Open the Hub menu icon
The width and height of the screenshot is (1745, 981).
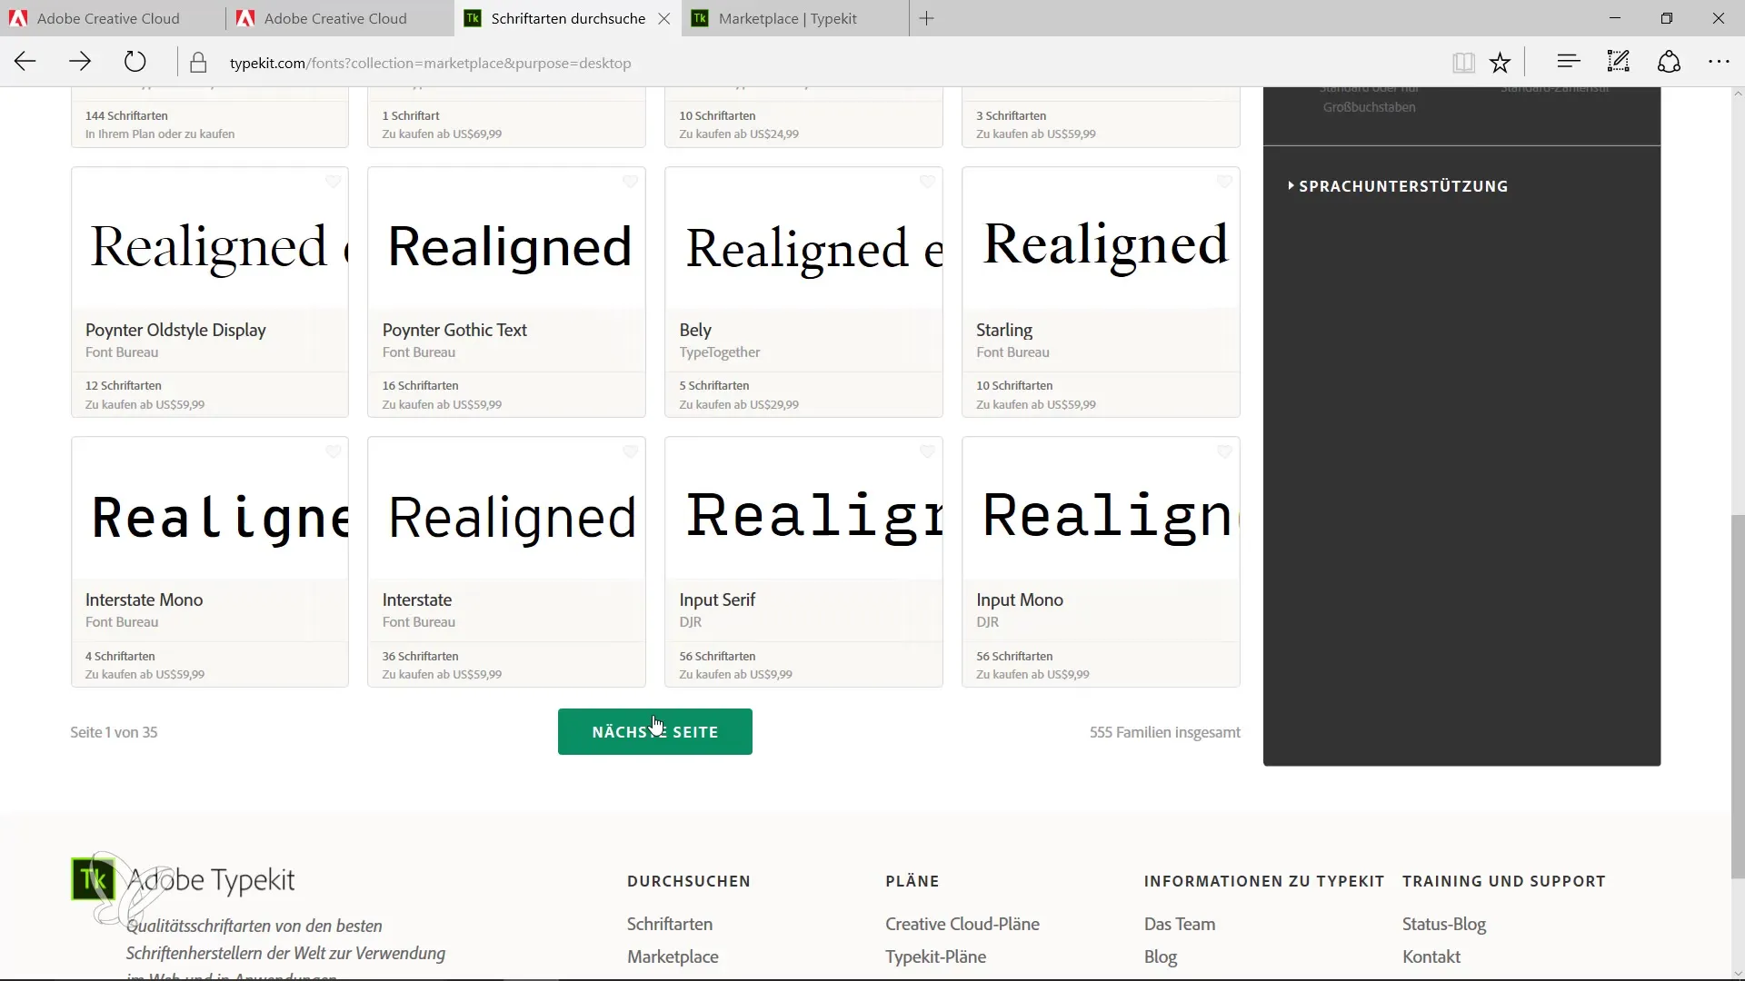1569,62
